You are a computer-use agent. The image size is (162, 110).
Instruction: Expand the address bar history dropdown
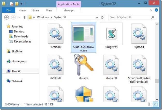click(x=97, y=17)
